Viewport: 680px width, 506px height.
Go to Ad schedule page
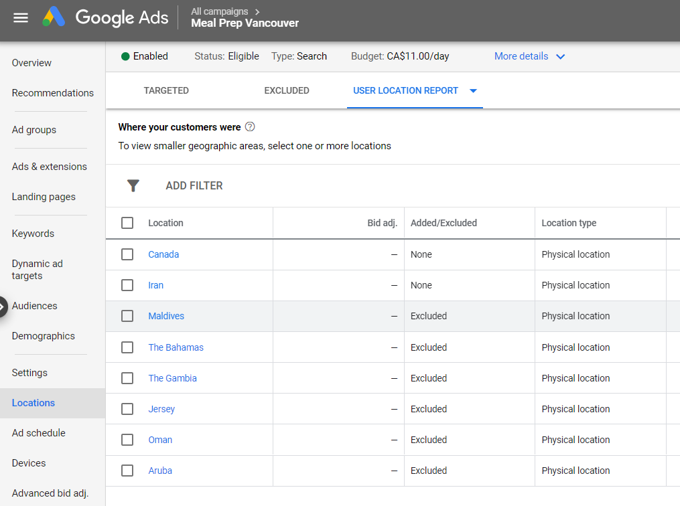38,433
